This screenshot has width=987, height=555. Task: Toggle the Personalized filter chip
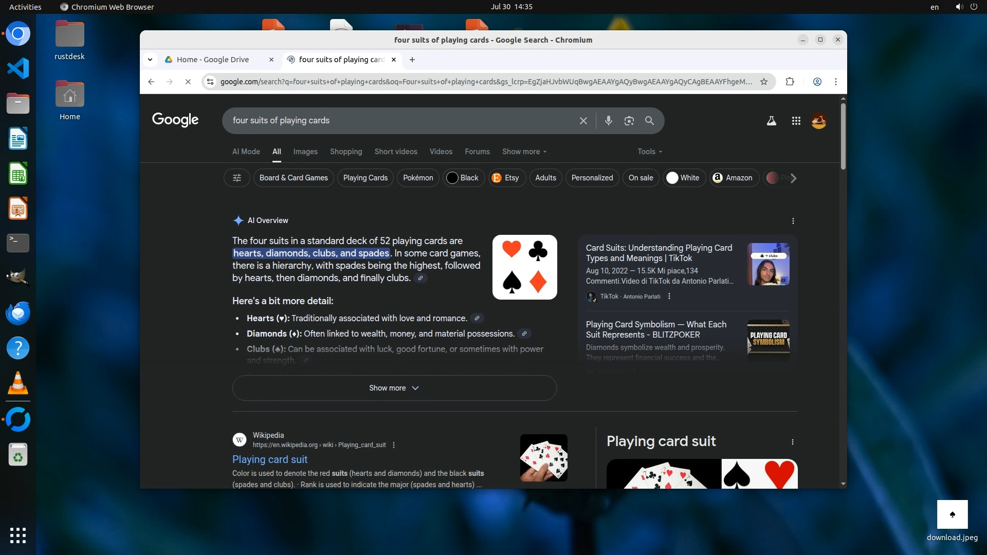pyautogui.click(x=592, y=178)
